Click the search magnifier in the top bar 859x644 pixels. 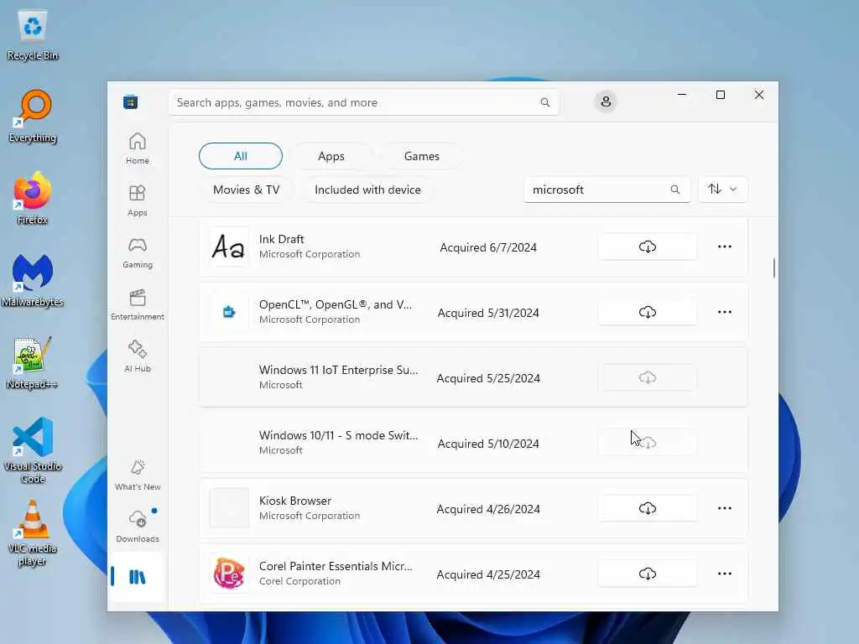[x=544, y=102]
